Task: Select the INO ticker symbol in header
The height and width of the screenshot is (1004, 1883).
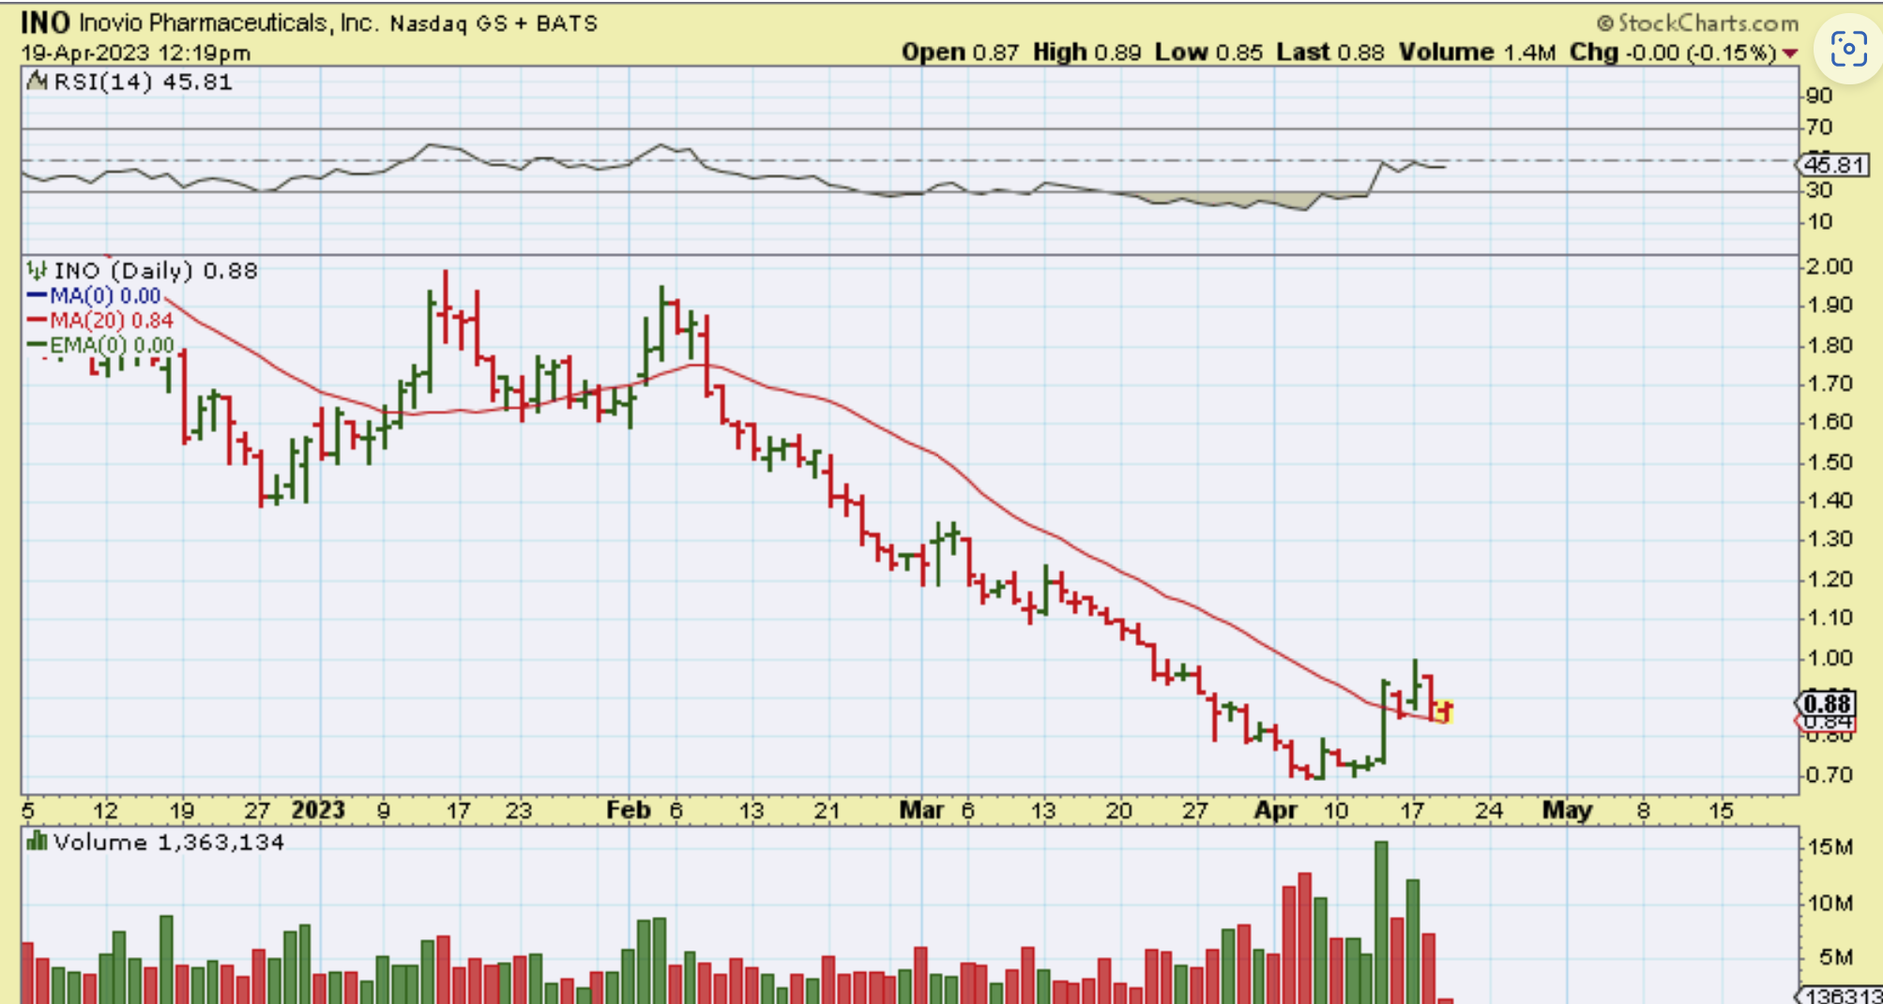Action: pyautogui.click(x=45, y=22)
